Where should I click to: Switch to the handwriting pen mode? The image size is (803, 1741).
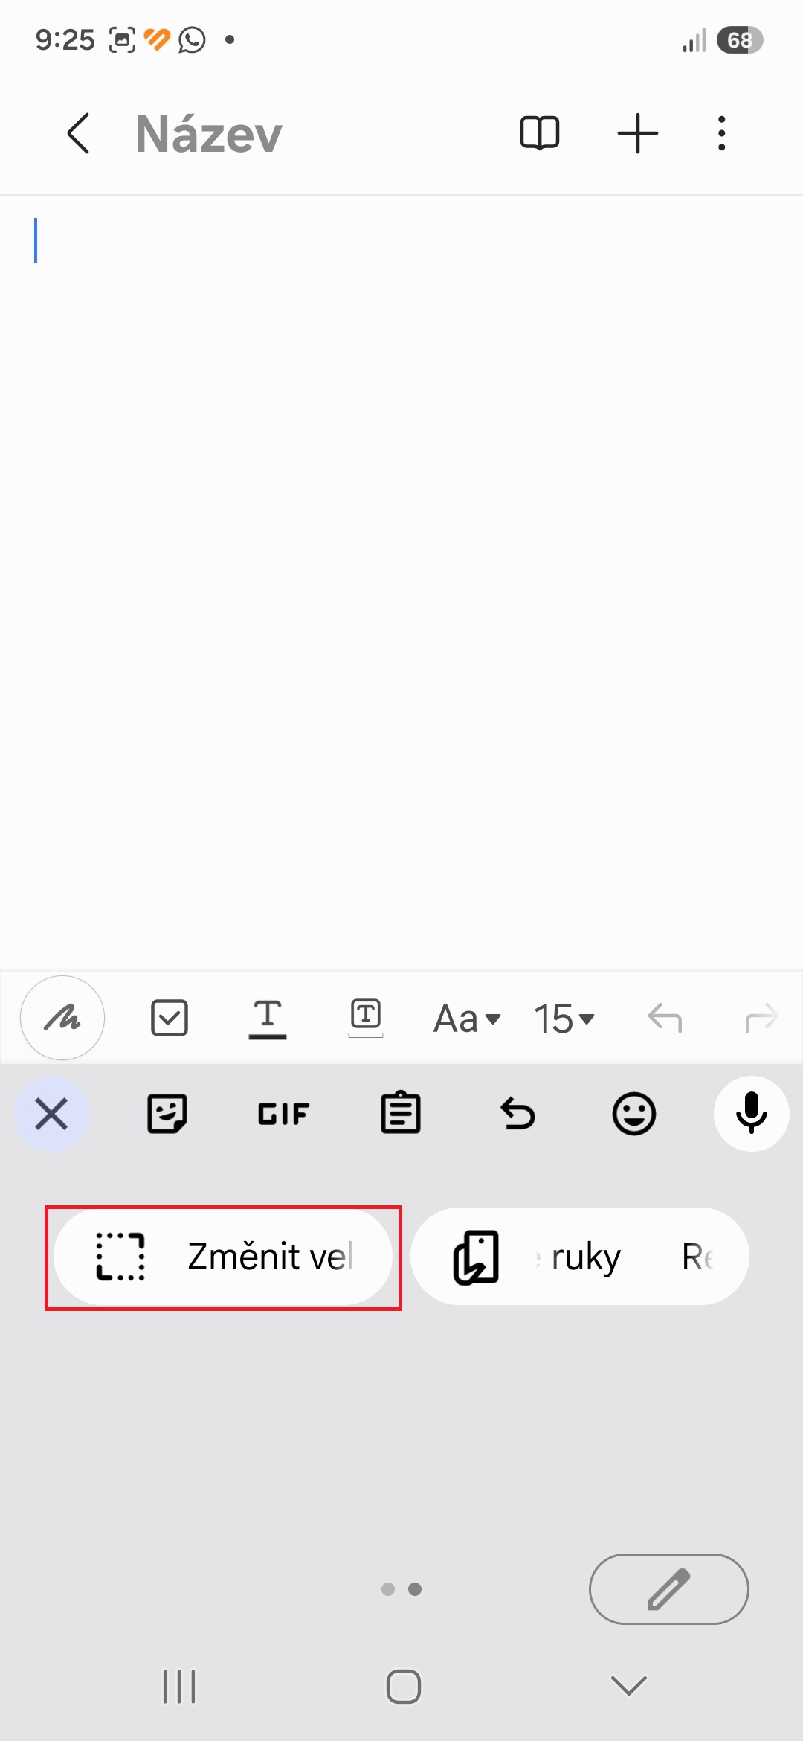[x=62, y=1018]
